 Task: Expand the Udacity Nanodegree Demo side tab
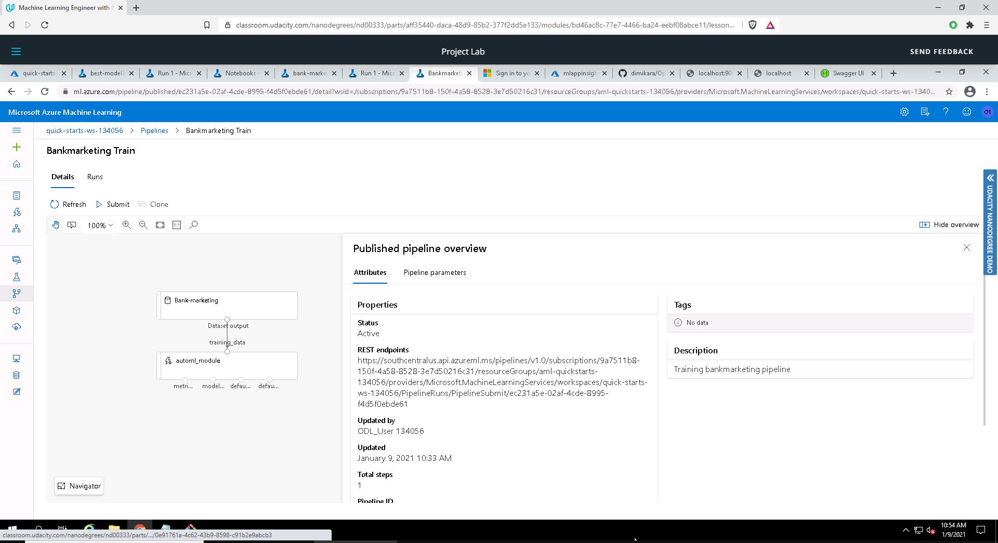point(990,222)
